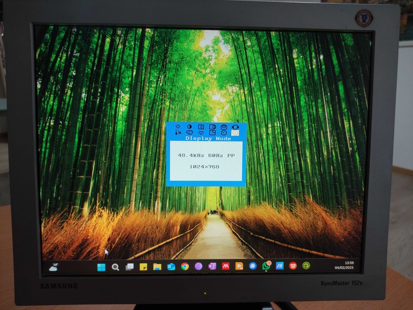Select the Brightness sun icon in OSD
This screenshot has width=413, height=310.
(x=178, y=127)
